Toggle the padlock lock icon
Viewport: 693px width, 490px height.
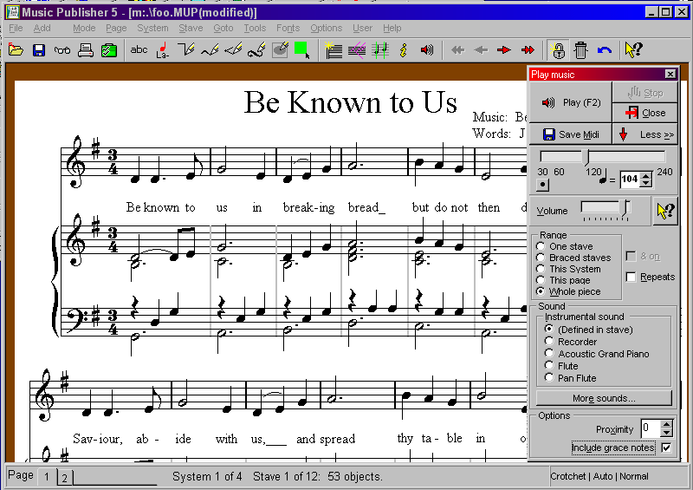click(558, 50)
